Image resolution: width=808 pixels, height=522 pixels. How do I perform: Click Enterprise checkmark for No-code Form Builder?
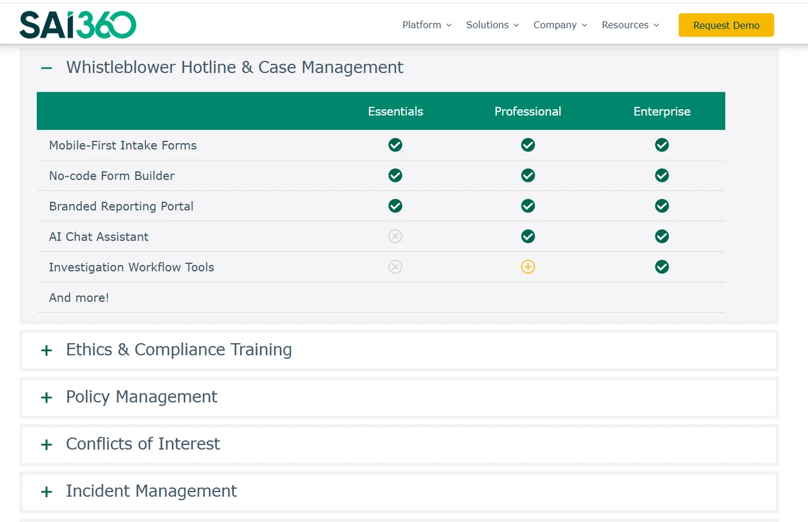661,175
